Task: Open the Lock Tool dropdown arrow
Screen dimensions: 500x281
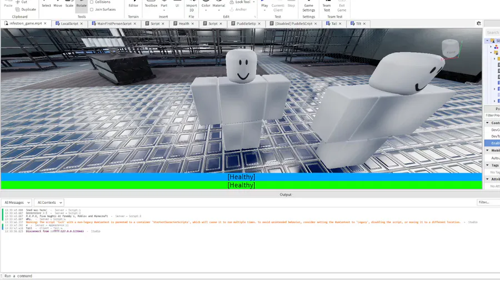Action: click(254, 2)
